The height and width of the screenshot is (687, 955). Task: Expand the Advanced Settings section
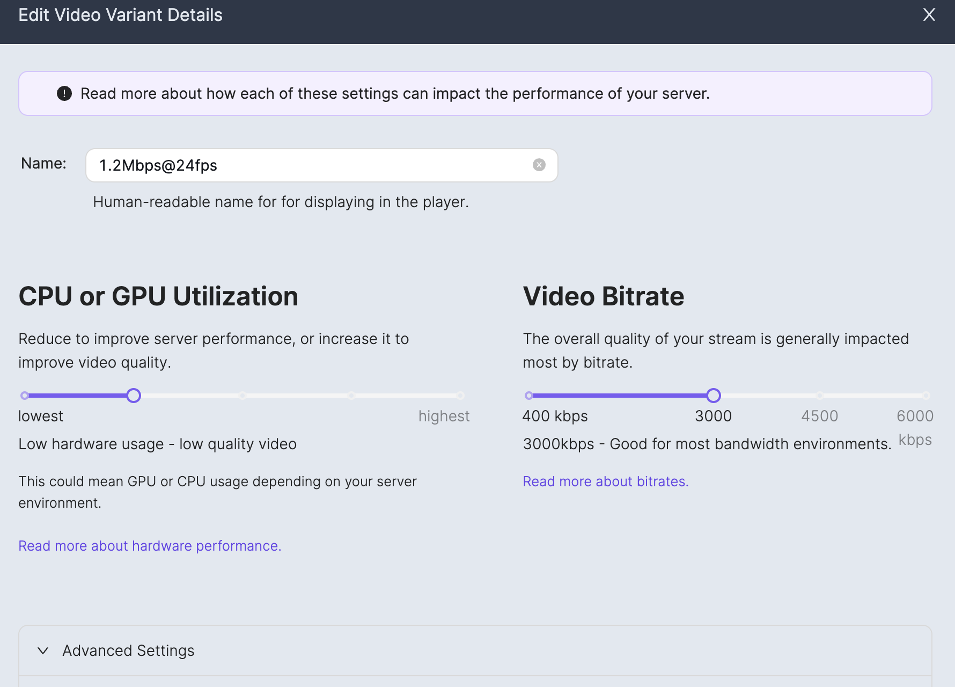coord(128,651)
